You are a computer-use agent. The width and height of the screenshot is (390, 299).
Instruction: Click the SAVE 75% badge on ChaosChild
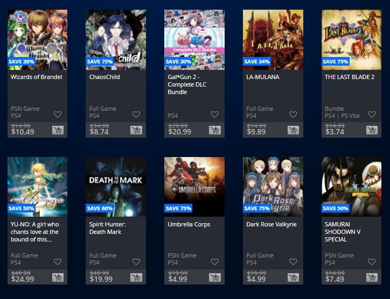tap(100, 61)
